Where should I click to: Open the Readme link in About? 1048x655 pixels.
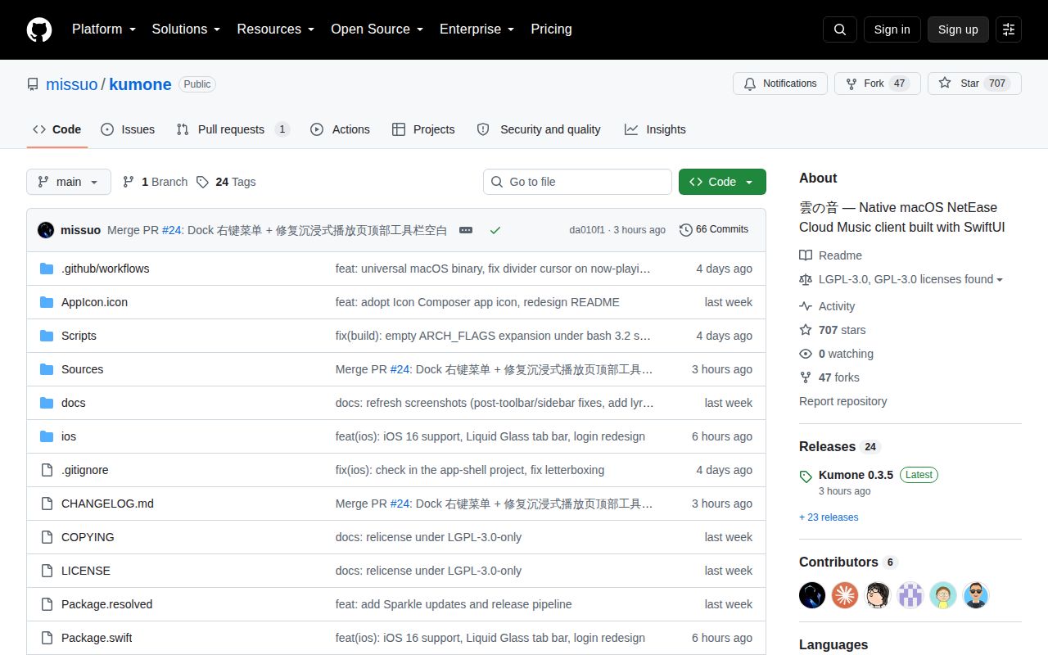pyautogui.click(x=830, y=255)
